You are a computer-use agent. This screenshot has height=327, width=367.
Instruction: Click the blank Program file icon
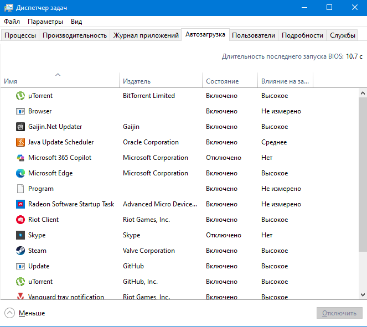[20, 189]
